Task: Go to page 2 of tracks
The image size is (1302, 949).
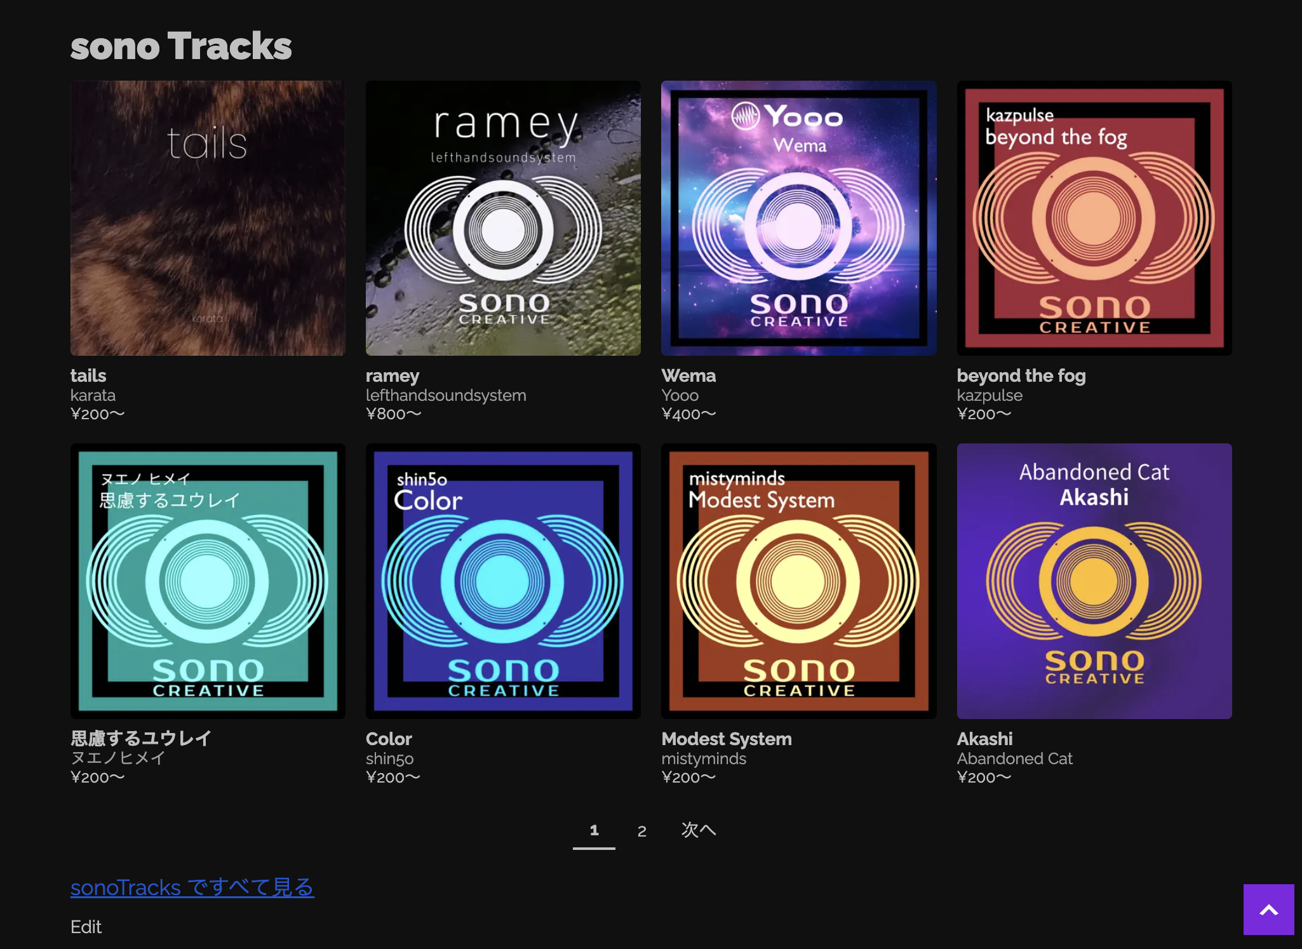Action: tap(641, 831)
